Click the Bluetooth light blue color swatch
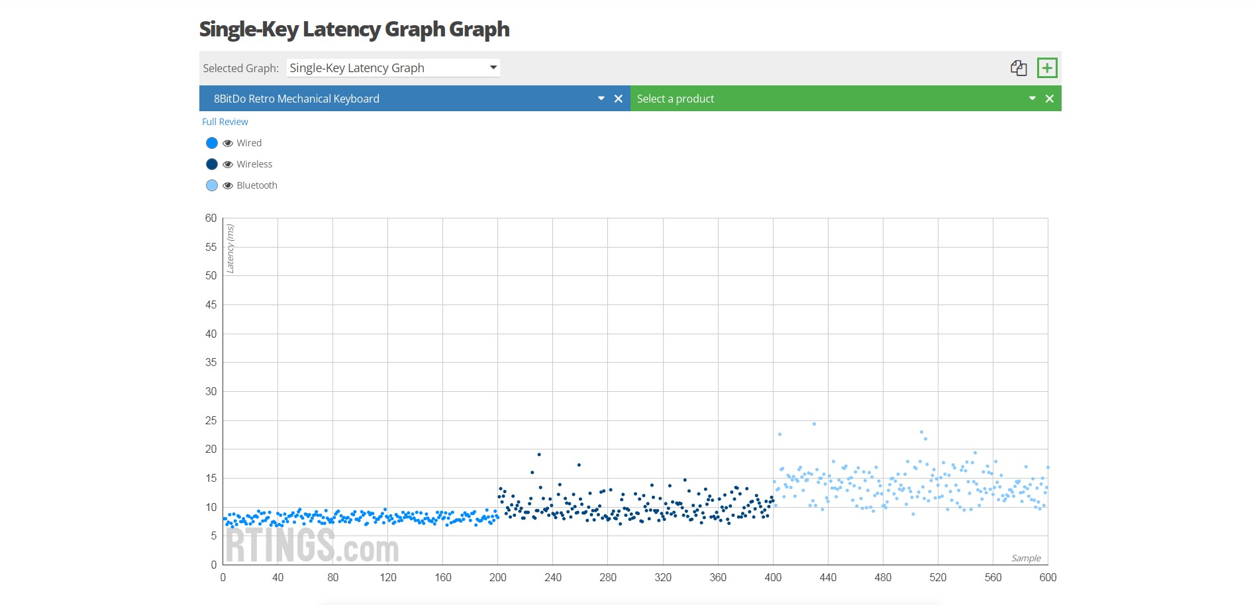Screen dimensions: 1259x605 coord(212,185)
